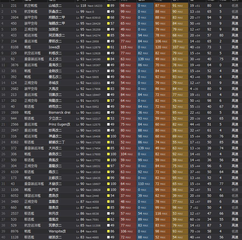Viewport: 242px width, 240px height.
Task: Click the ship name 木曾改二
Action: [x=55, y=184]
